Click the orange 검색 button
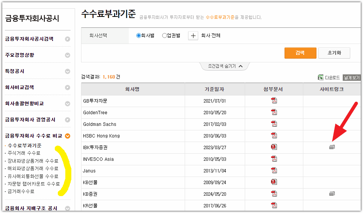 (x=300, y=53)
